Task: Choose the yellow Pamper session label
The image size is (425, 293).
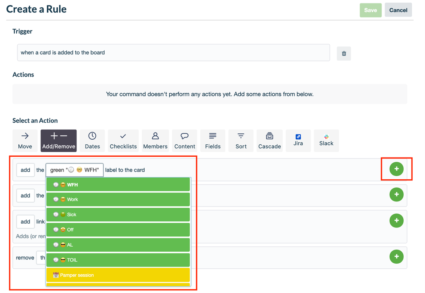Action: (118, 275)
